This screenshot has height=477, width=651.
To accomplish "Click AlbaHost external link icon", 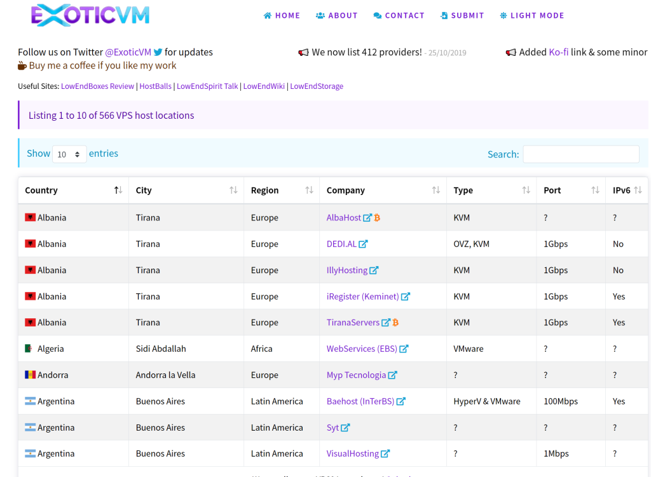I will (367, 218).
